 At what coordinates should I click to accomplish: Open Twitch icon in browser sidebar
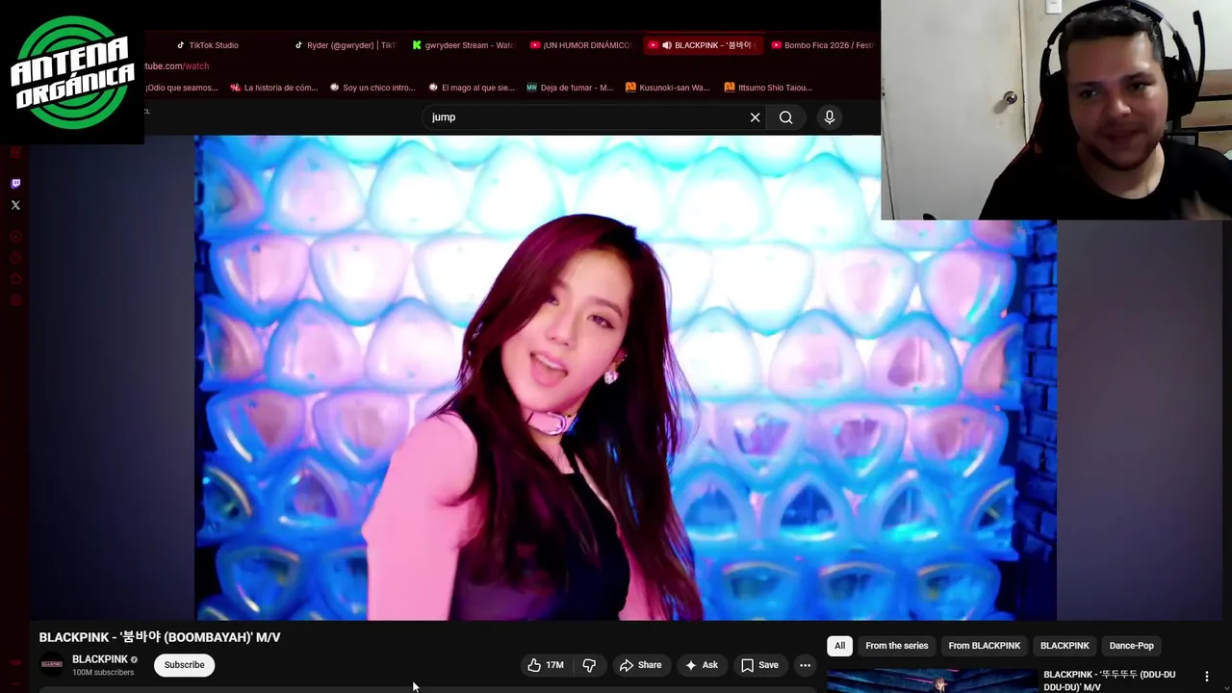(x=15, y=184)
